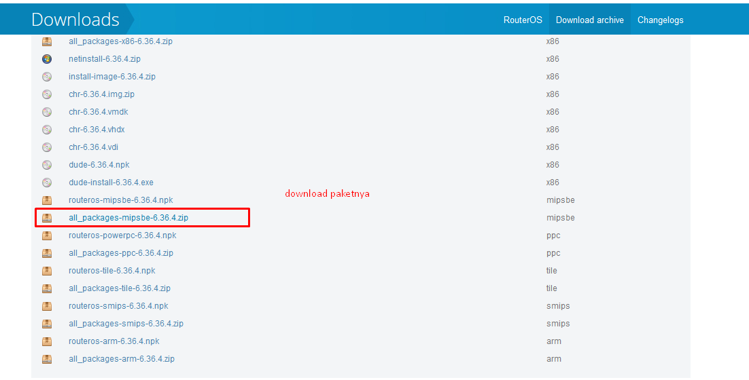Click disc icon beside install-image-6.36.4.zip
This screenshot has height=380, width=749.
(x=47, y=77)
